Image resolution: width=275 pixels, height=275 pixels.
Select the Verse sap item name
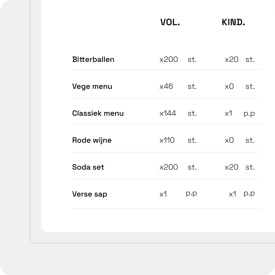coord(89,194)
